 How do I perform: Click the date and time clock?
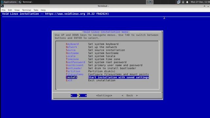click(x=200, y=2)
